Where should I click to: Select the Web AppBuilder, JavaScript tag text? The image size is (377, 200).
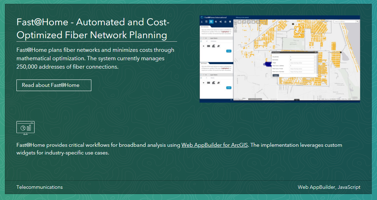tap(329, 187)
